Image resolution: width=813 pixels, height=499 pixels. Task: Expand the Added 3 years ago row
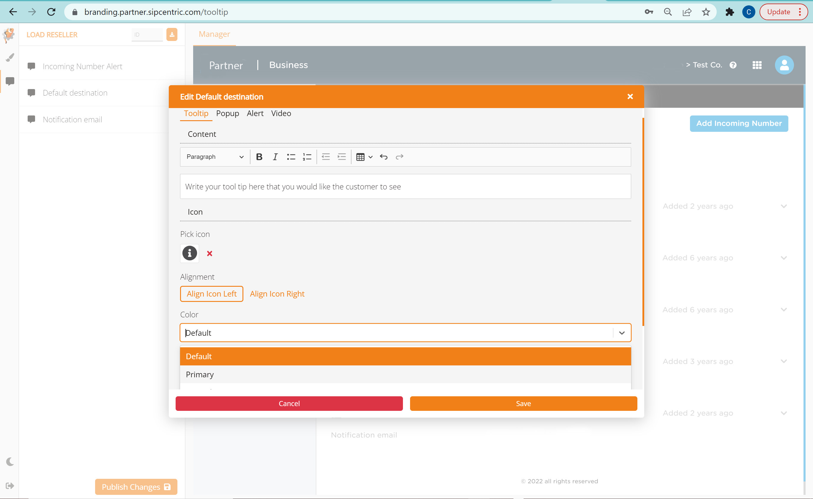tap(784, 361)
